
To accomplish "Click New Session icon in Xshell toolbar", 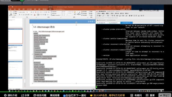I will coord(98,16).
